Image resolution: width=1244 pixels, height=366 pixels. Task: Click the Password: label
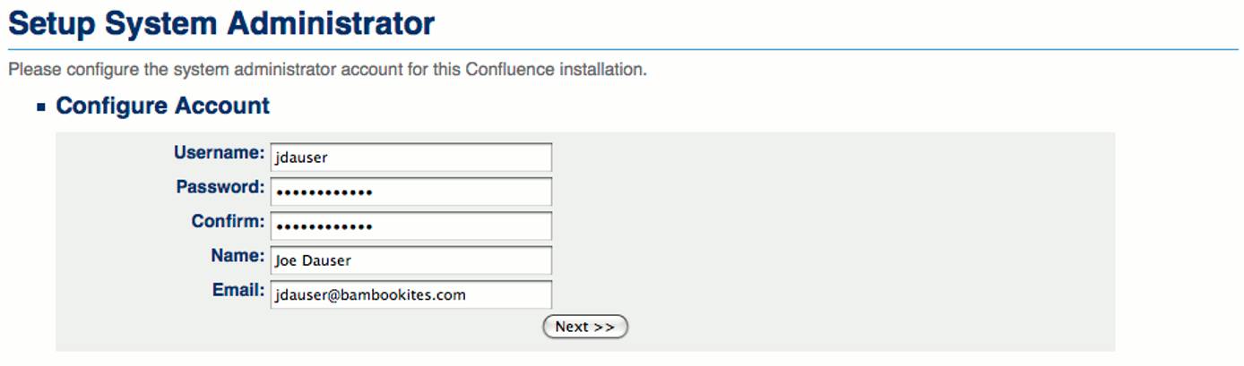point(220,187)
